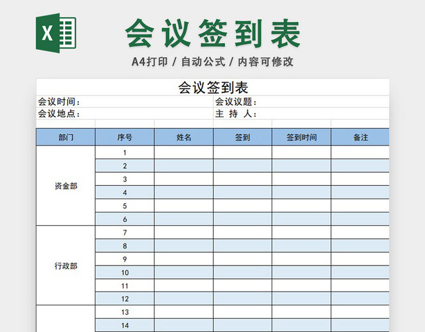Click the 行政部 department cell

click(66, 266)
